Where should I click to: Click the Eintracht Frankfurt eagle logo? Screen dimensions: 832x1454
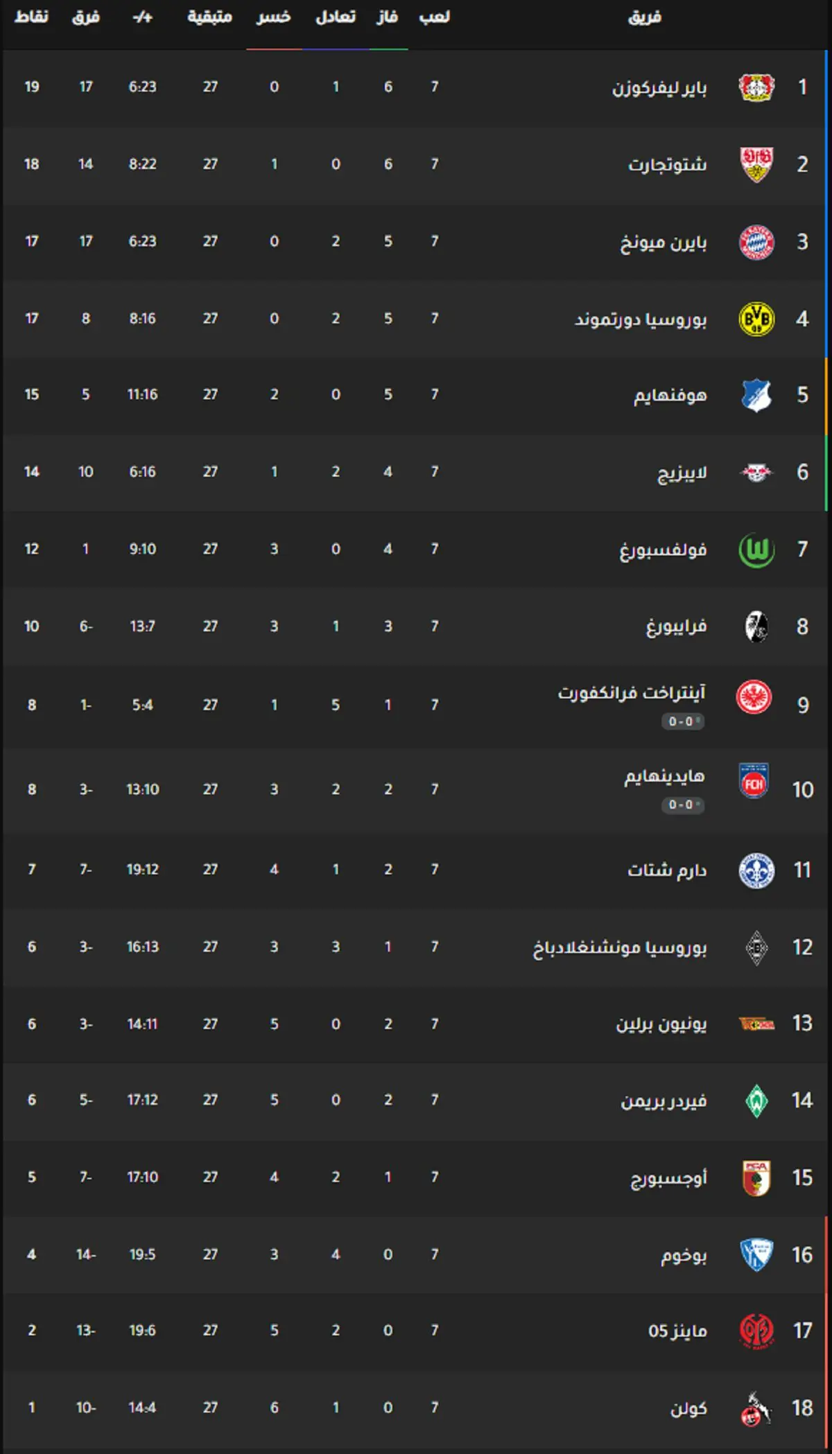(754, 697)
